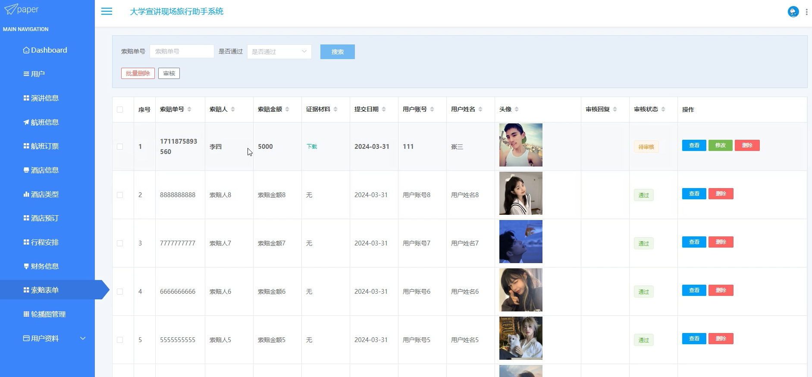Screen dimensions: 812x377
Task: Click the sort arrows beside 索赔人 header
Action: pos(233,110)
